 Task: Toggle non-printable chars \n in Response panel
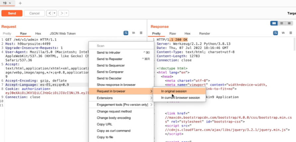point(283,33)
